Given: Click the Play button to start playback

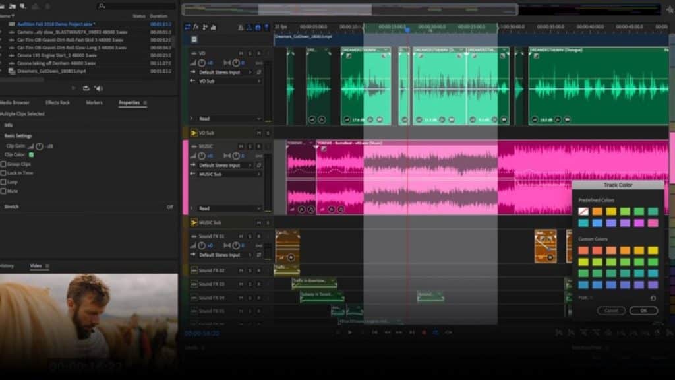Looking at the screenshot, I should [350, 331].
